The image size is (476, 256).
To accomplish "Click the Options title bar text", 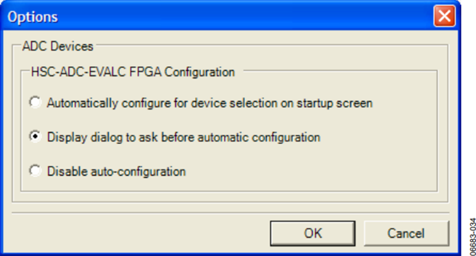I will (x=32, y=17).
